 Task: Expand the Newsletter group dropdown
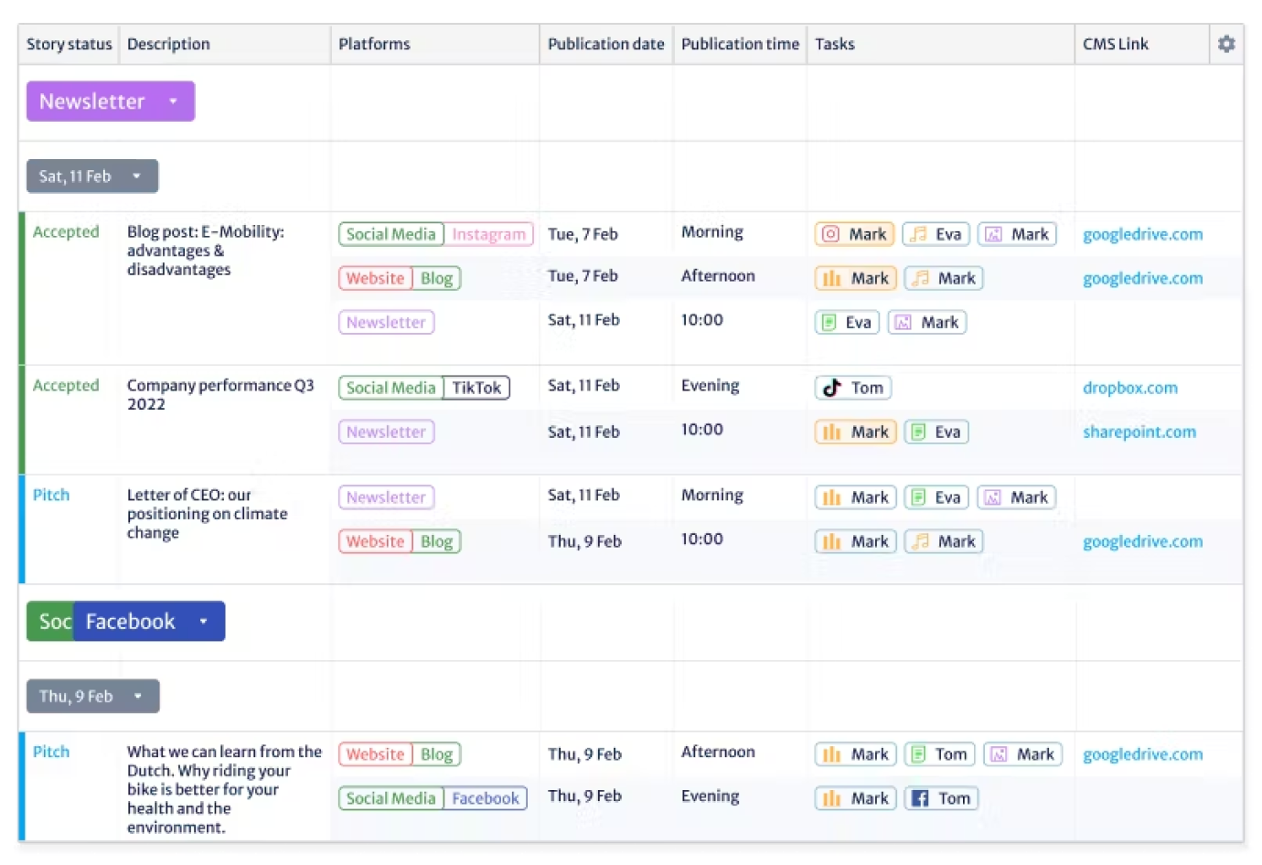174,101
